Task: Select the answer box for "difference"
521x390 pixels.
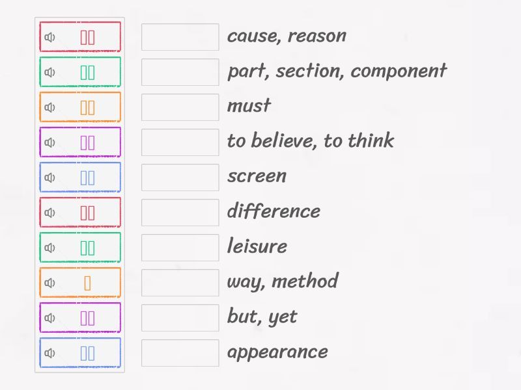Action: [x=180, y=213]
